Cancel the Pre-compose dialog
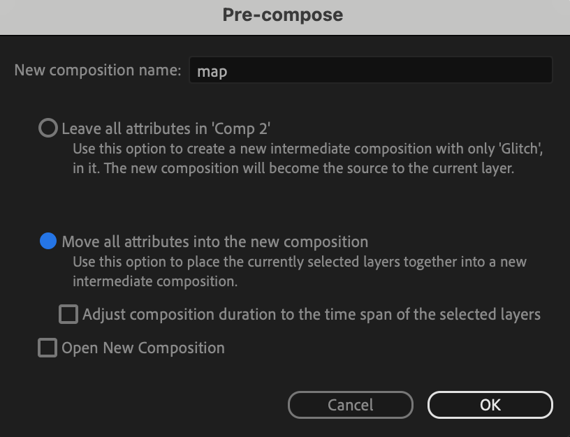The width and height of the screenshot is (570, 437). [x=350, y=405]
